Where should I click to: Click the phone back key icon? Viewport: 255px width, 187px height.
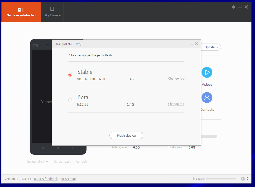tap(72, 148)
